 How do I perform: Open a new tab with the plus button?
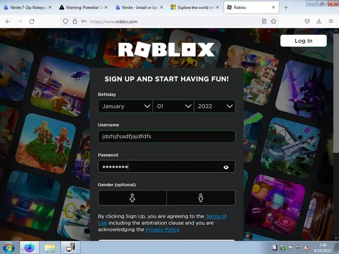286,8
